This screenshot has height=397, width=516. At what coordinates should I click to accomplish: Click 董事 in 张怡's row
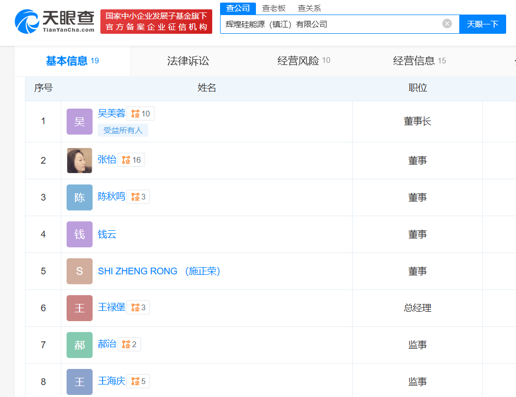point(418,161)
